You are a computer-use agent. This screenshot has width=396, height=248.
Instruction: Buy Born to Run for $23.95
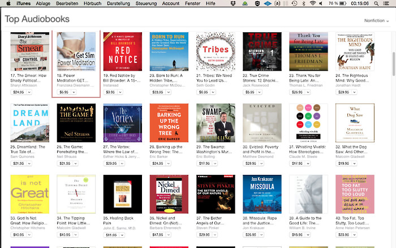[157, 92]
